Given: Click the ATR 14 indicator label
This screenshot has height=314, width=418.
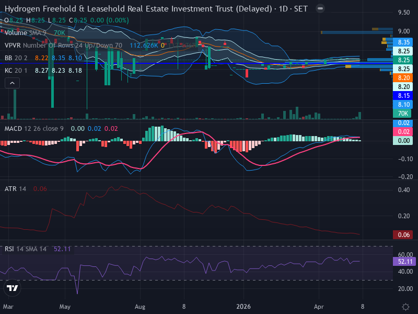Looking at the screenshot, I should pyautogui.click(x=16, y=189).
